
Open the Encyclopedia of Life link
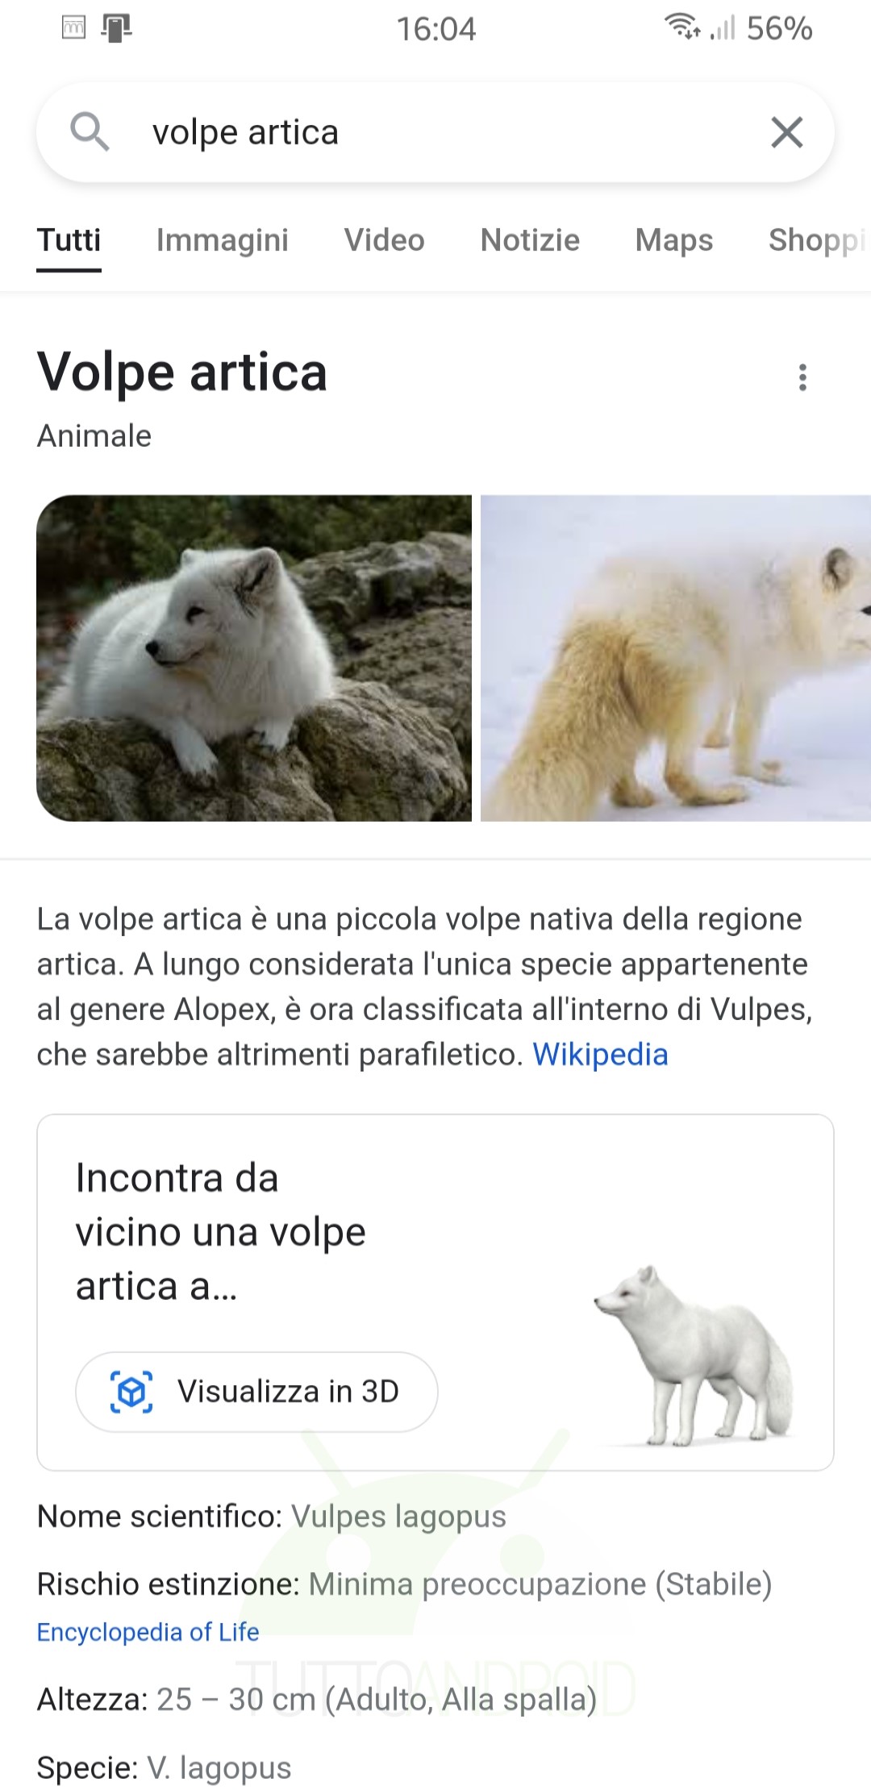click(148, 1632)
